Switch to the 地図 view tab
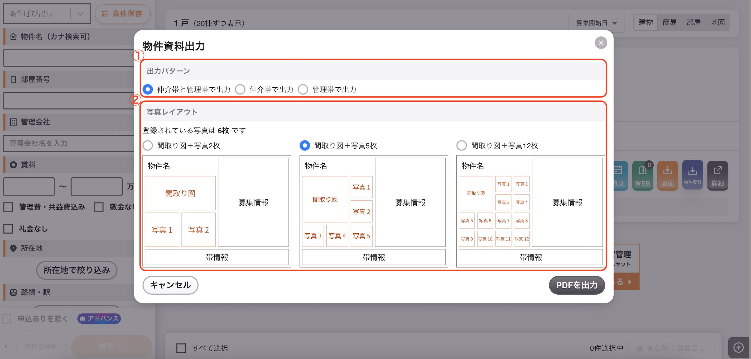The height and width of the screenshot is (359, 751). [x=718, y=22]
